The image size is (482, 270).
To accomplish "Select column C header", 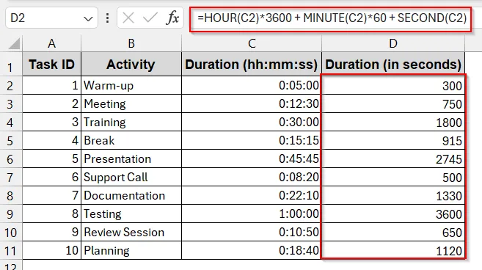I will click(252, 43).
